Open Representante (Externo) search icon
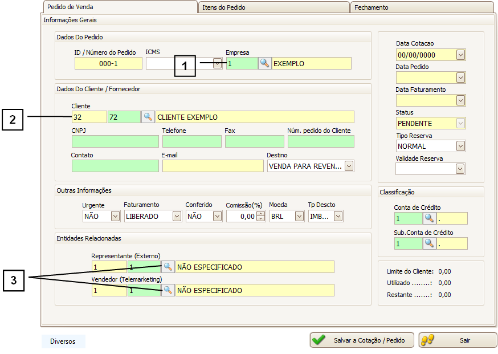Image resolution: width=498 pixels, height=354 pixels. pyautogui.click(x=168, y=267)
